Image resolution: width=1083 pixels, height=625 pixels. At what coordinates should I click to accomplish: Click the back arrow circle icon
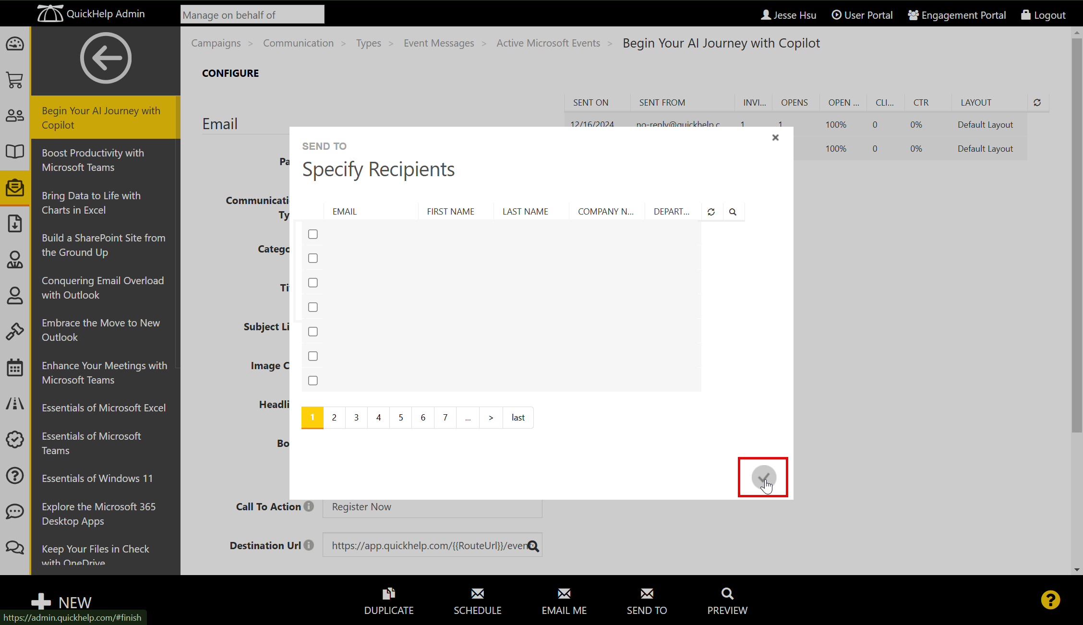106,58
